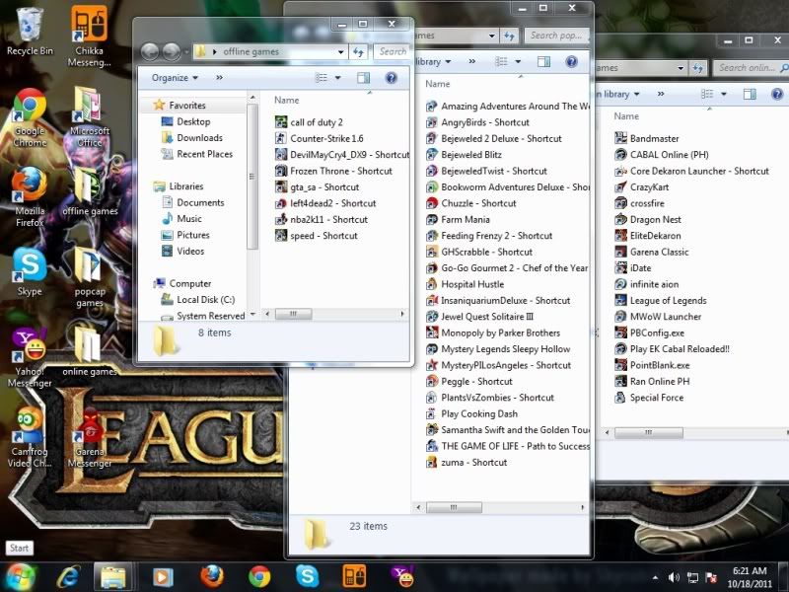The image size is (789, 592).
Task: Select Camfrog Video Chat desktop shortcut
Action: click(30, 437)
